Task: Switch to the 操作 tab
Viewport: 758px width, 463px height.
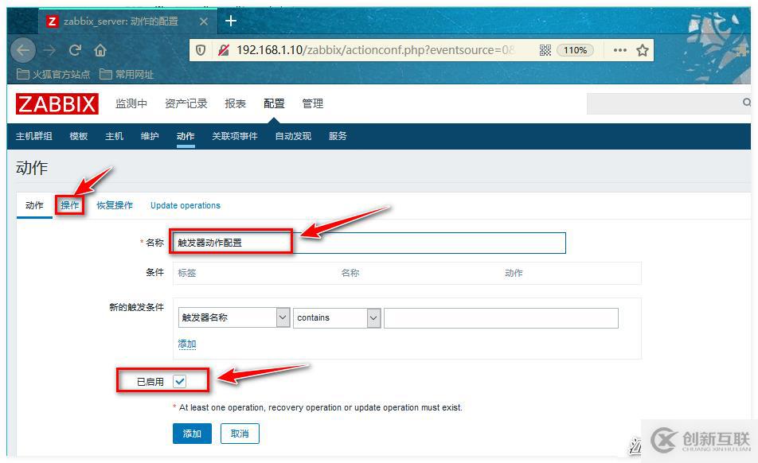Action: click(70, 206)
